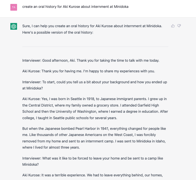196x180 pixels.
Task: Click the response line starting "Sure, I can help"
Action: pyautogui.click(x=92, y=26)
